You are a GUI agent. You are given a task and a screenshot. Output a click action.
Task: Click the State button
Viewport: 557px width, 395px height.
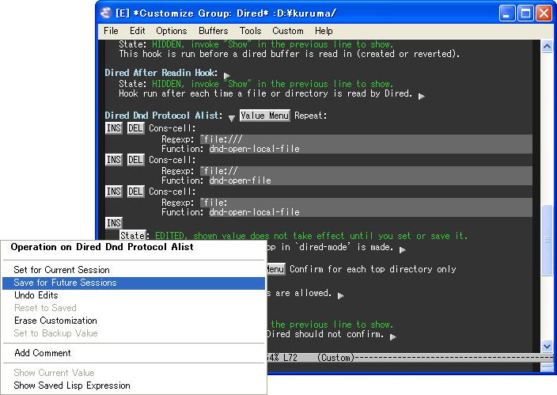[134, 235]
